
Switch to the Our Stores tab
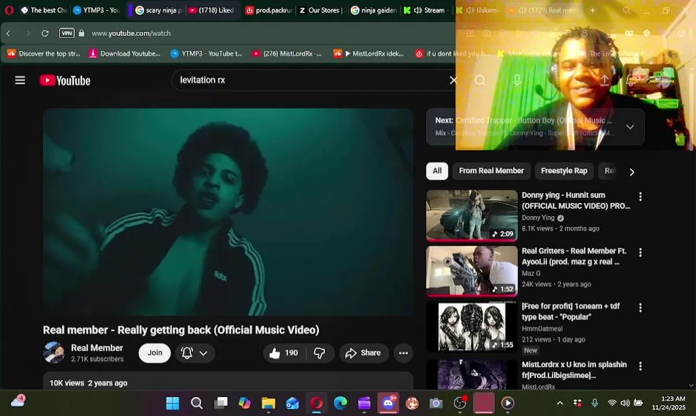click(x=321, y=10)
